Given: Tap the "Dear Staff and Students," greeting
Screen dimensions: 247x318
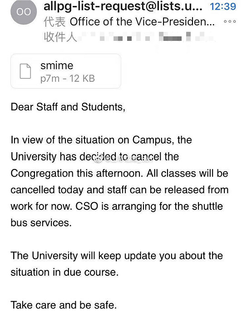Looking at the screenshot, I should point(68,107).
